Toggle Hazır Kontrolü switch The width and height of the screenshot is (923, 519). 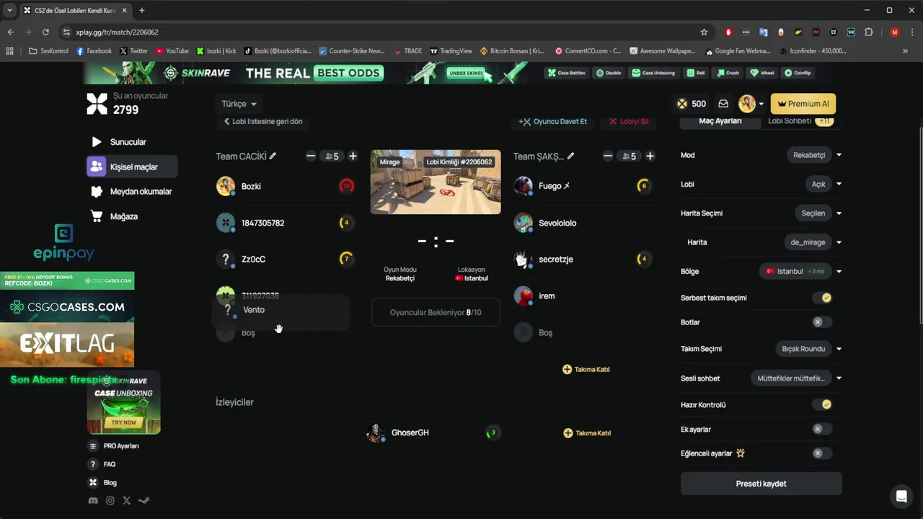822,404
